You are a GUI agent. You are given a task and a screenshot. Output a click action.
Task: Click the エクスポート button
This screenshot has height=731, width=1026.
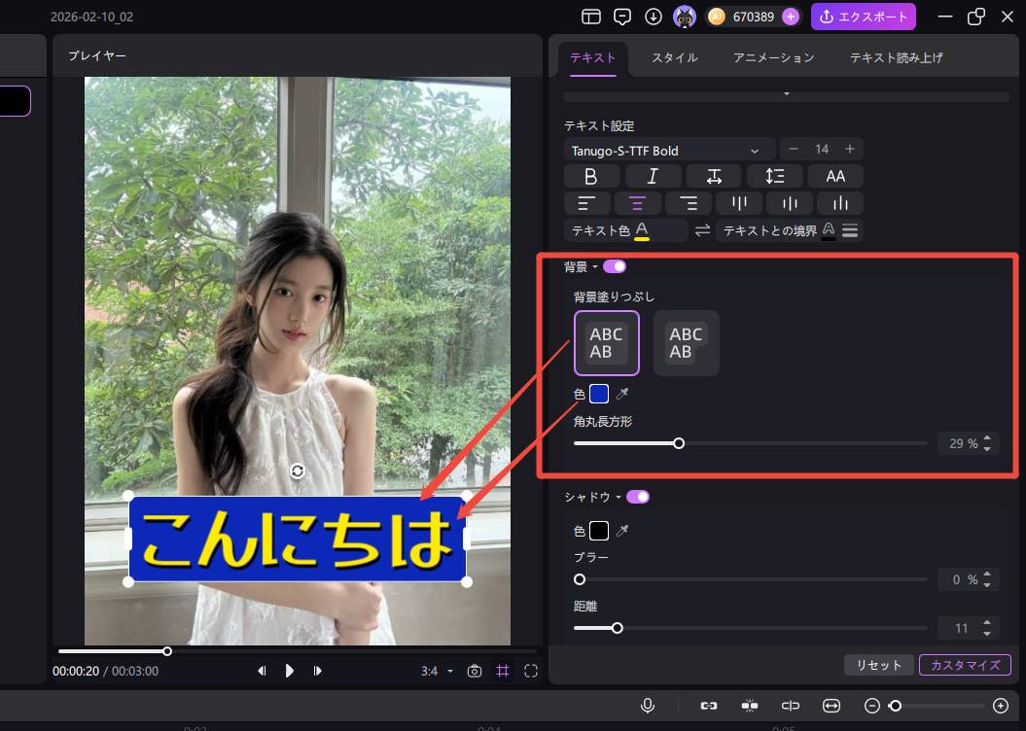pos(863,17)
